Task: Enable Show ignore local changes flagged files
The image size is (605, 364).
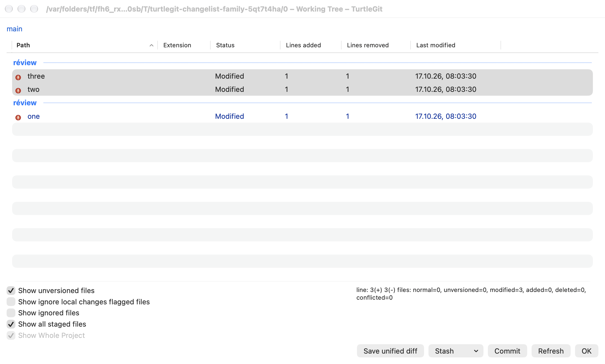Action: pos(11,302)
